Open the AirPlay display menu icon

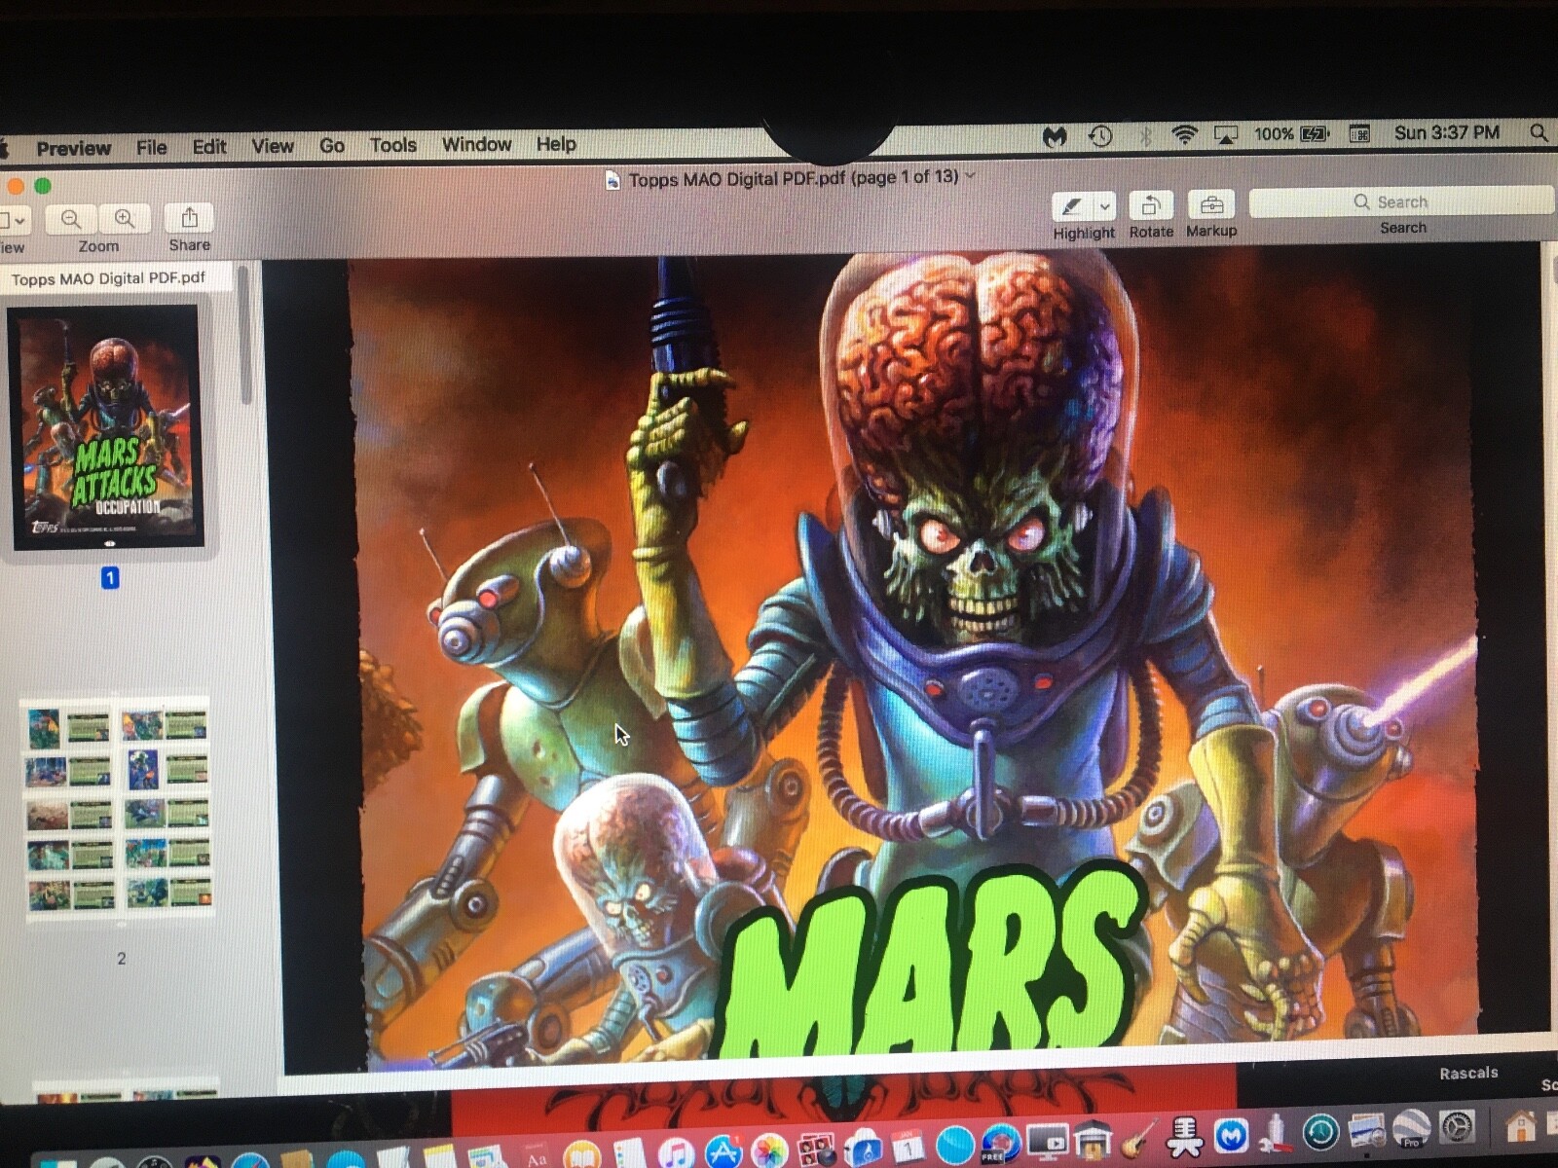tap(1225, 134)
